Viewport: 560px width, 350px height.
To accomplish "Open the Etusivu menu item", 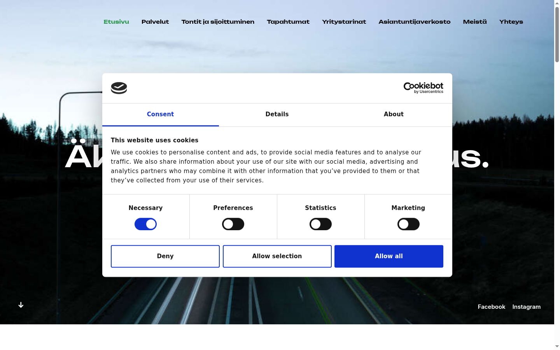I will coord(116,22).
